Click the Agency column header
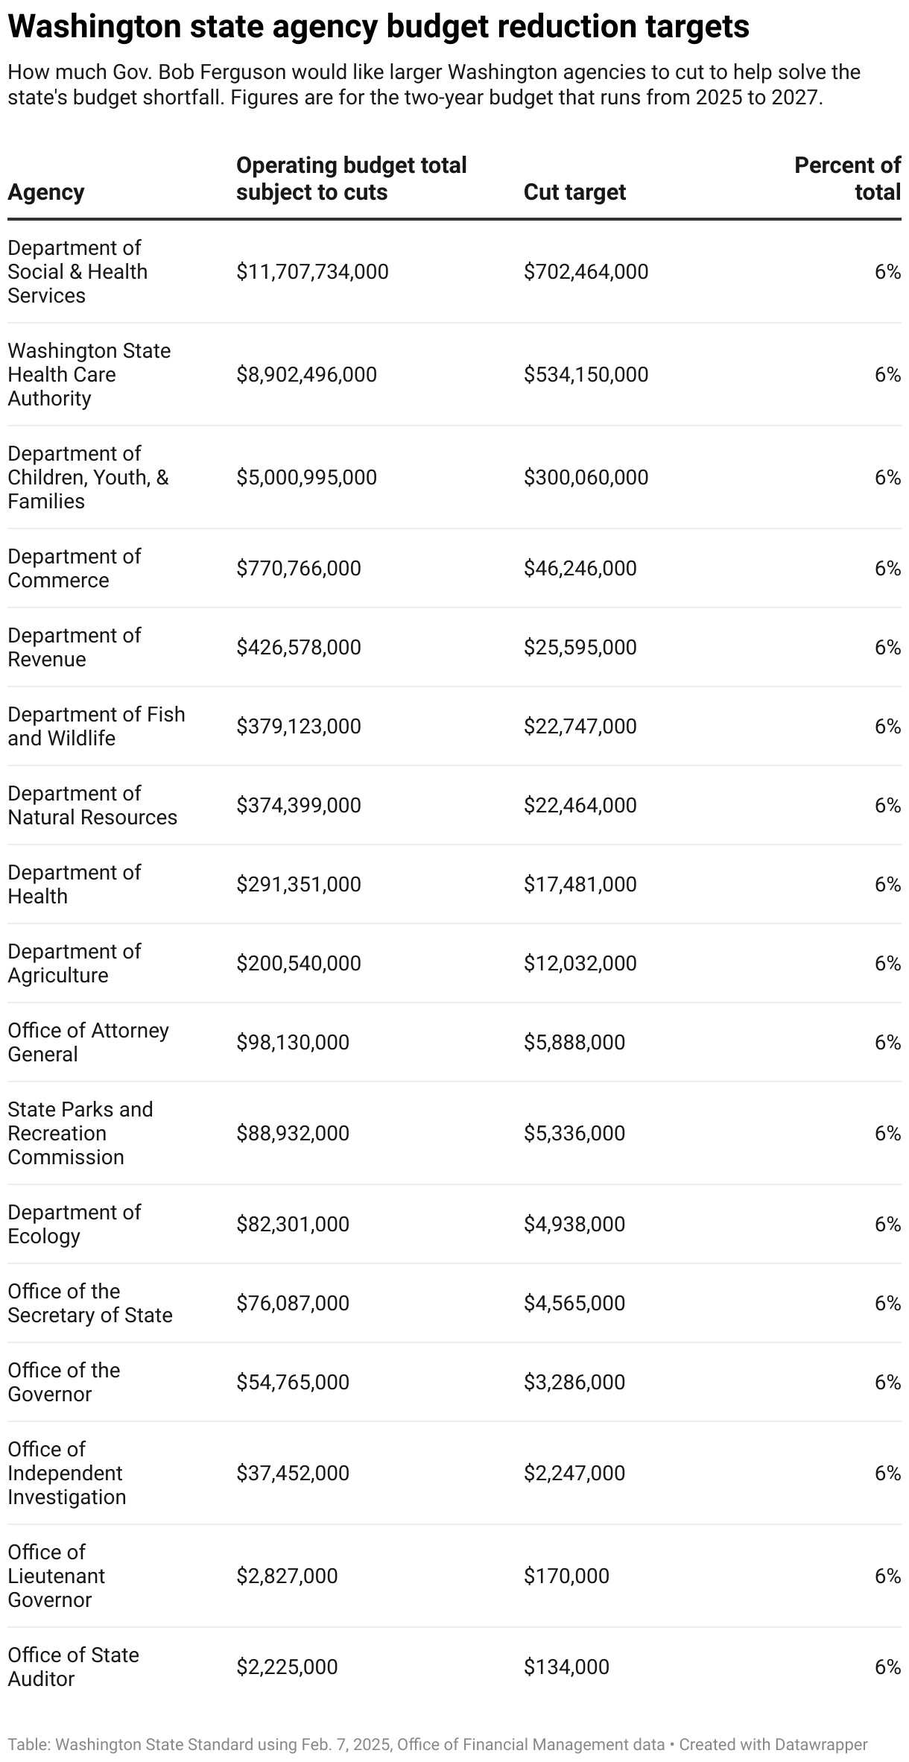 tap(46, 192)
